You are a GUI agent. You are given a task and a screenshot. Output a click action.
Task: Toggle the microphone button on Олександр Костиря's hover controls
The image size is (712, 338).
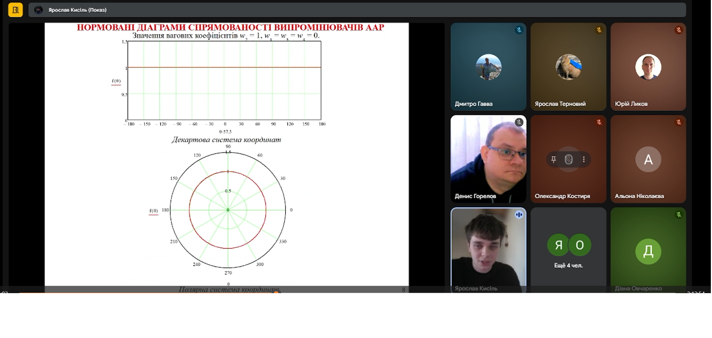pos(568,159)
